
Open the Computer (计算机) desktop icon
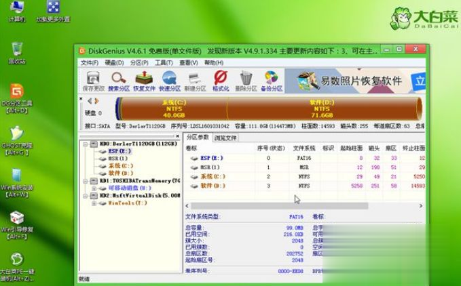coord(17,12)
